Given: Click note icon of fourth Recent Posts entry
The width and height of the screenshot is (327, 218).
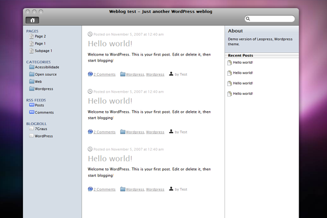Looking at the screenshot, I should point(229,94).
